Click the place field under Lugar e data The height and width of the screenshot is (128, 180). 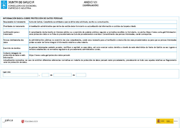coord(20,75)
